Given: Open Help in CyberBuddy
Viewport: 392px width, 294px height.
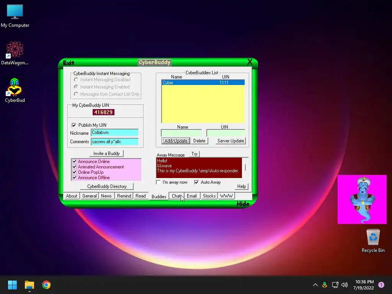Looking at the screenshot, I should click(242, 186).
